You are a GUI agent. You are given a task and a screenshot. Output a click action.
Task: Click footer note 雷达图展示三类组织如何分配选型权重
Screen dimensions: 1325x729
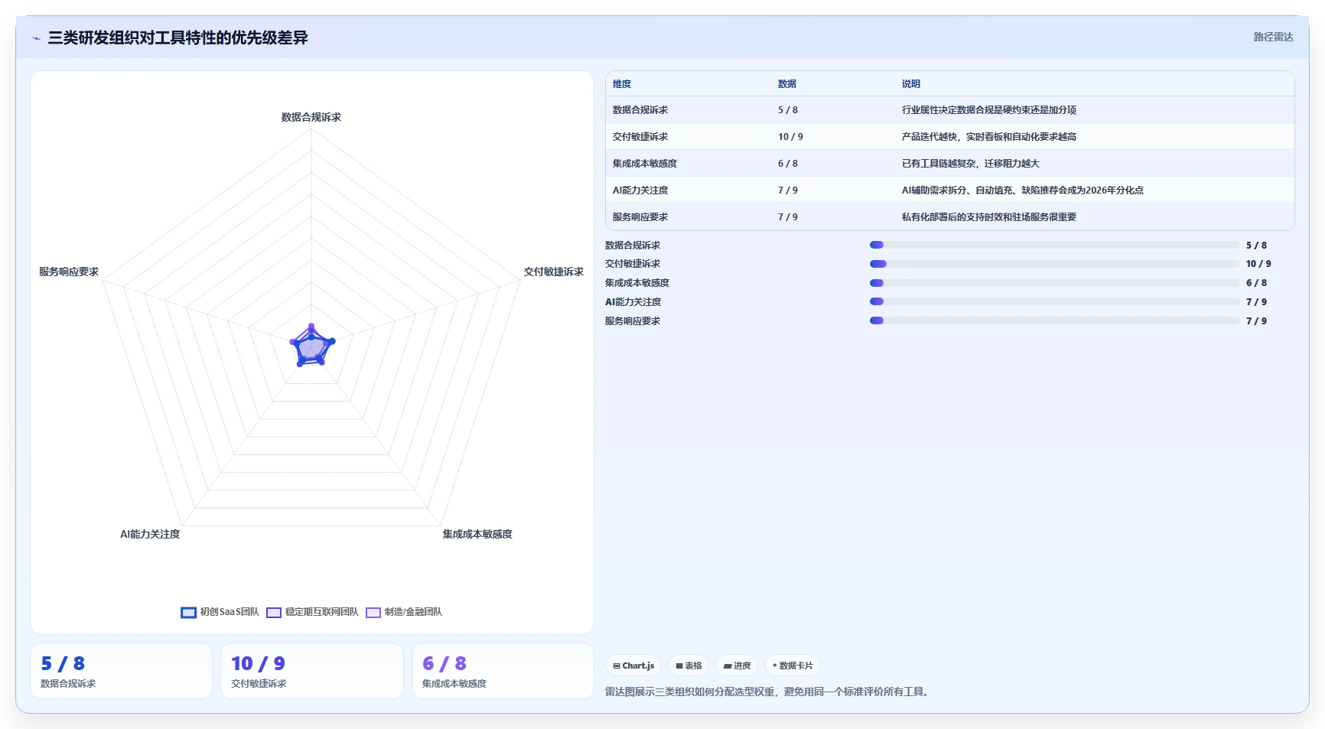(767, 692)
